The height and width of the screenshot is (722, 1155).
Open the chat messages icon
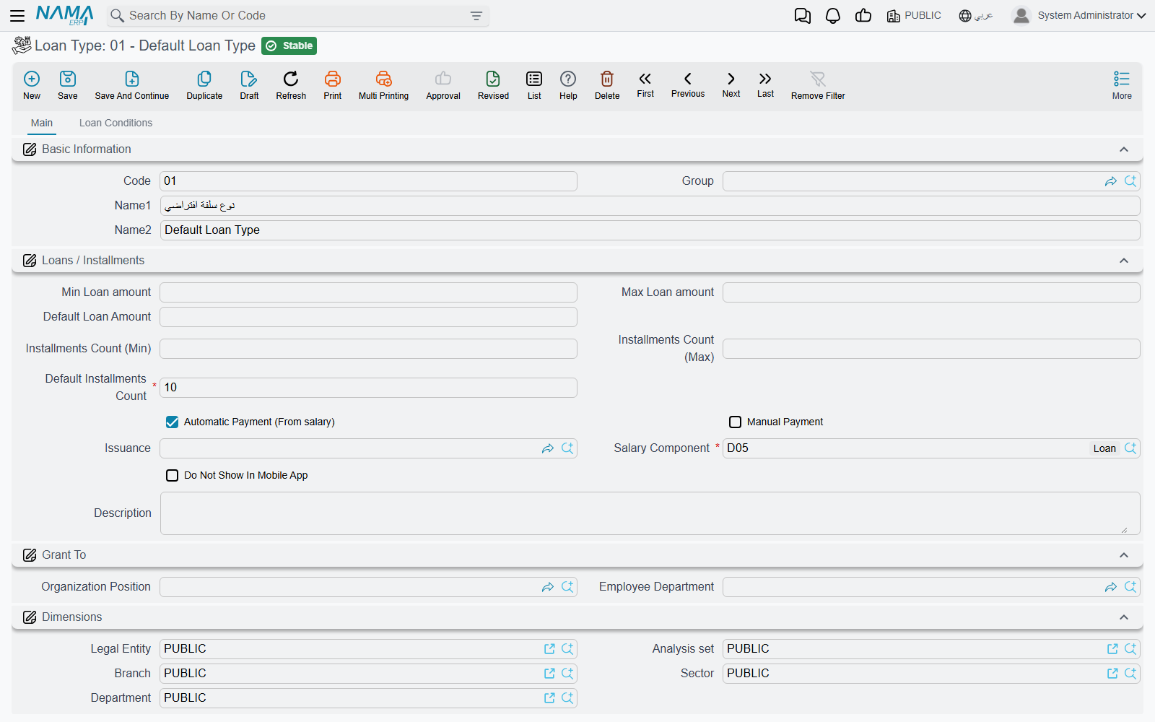click(x=802, y=16)
